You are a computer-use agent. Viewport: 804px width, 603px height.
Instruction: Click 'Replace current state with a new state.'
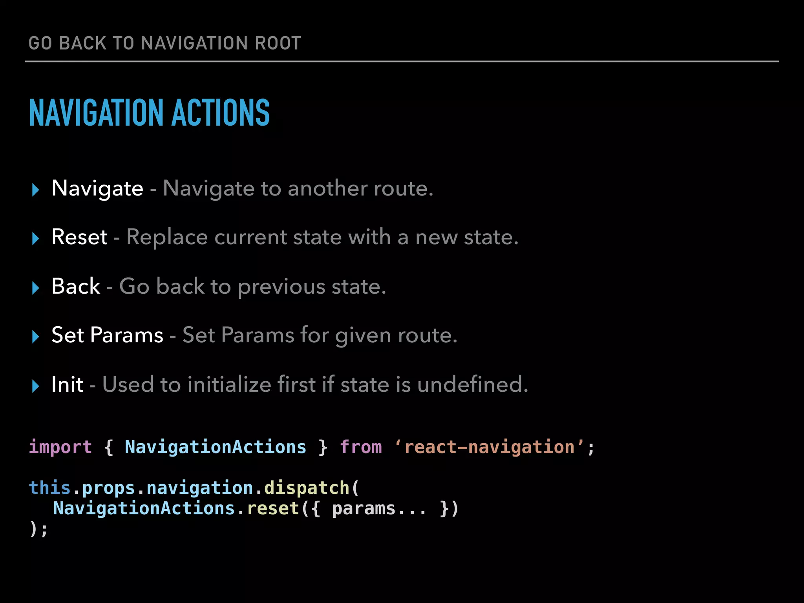(x=322, y=238)
